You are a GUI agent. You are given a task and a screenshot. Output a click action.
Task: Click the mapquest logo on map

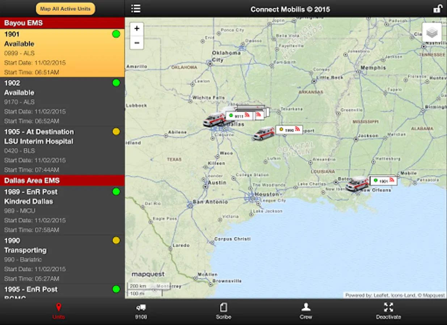pos(148,274)
